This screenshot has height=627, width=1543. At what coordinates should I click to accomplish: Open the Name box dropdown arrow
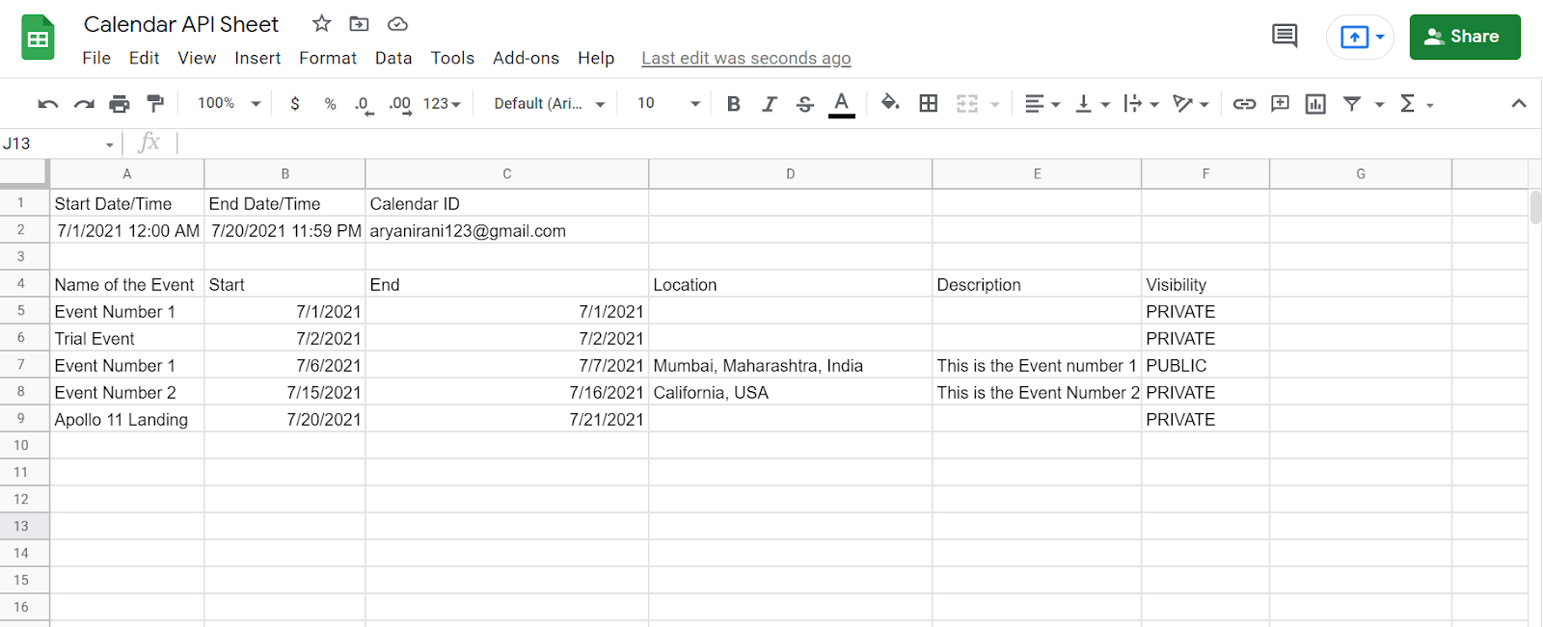[x=109, y=144]
